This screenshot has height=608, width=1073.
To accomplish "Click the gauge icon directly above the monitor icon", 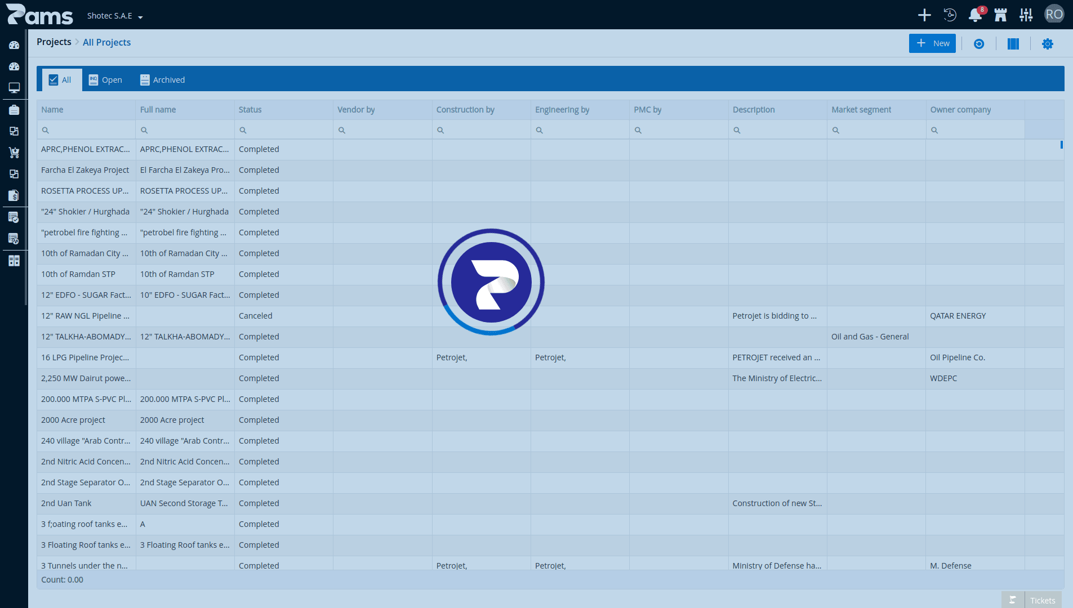I will 14,66.
